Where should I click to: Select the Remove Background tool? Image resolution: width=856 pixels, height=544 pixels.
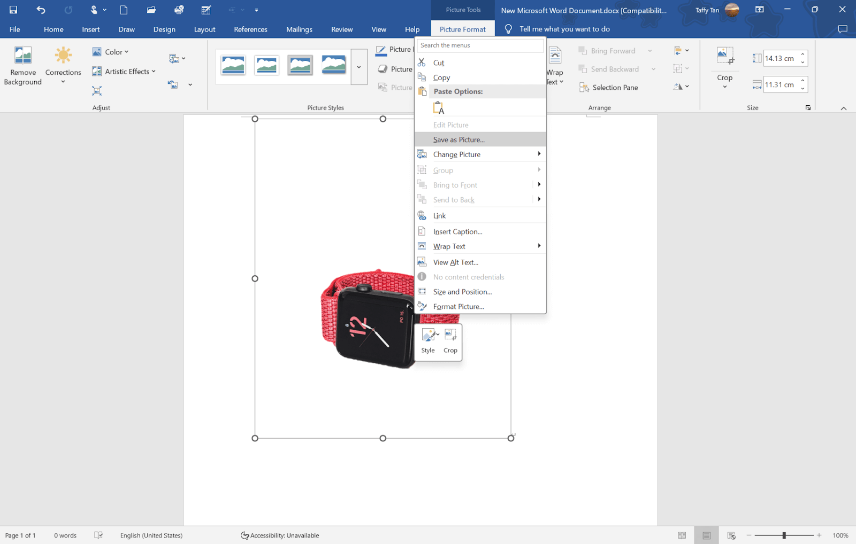[22, 64]
